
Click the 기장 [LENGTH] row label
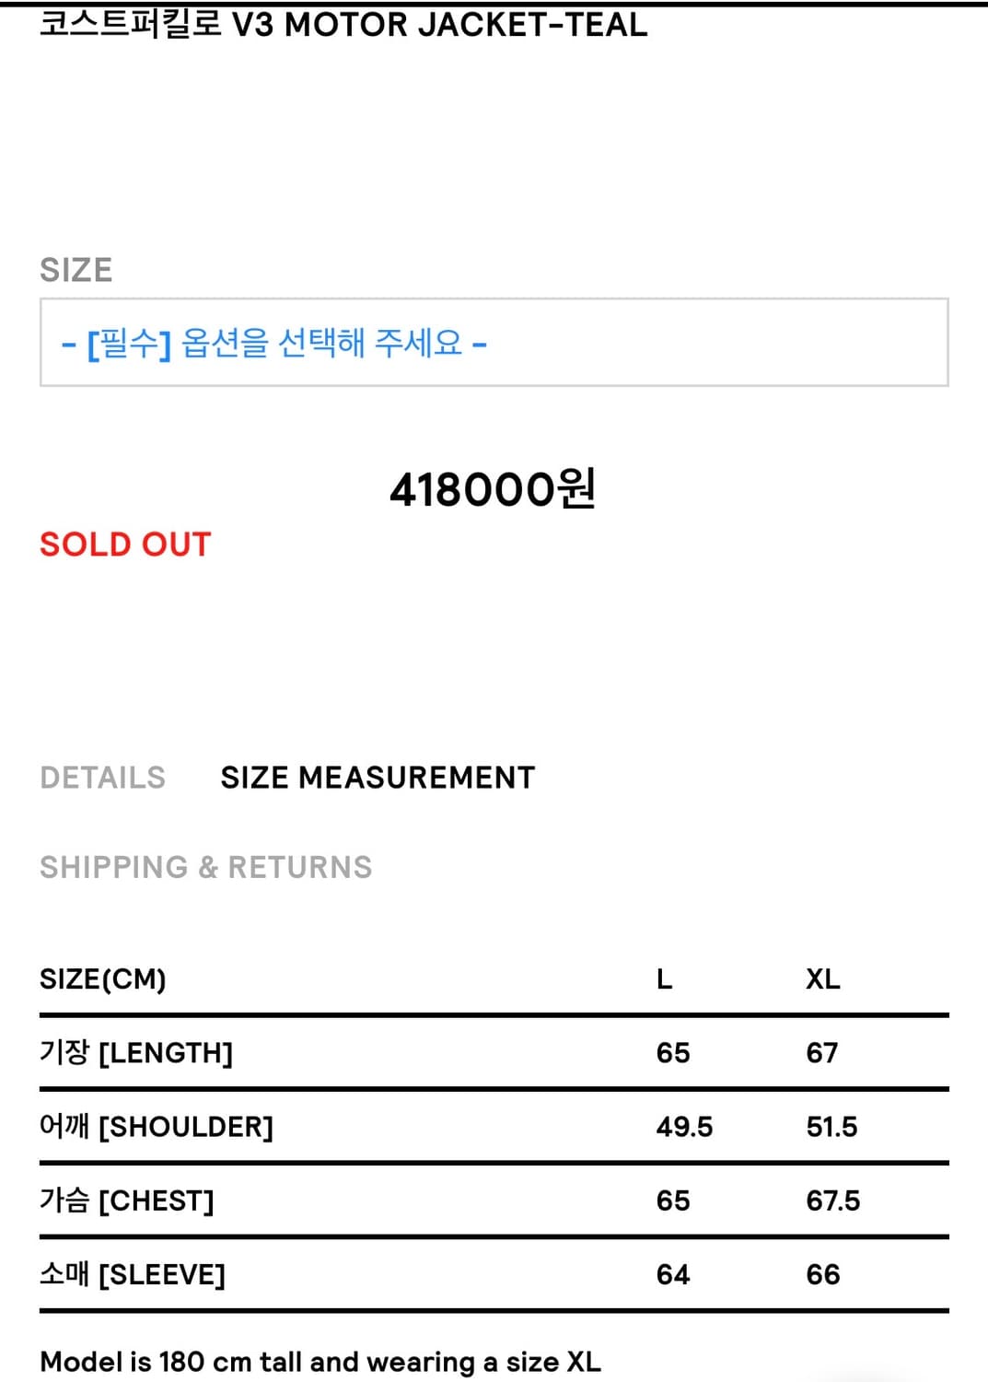[x=136, y=1052]
